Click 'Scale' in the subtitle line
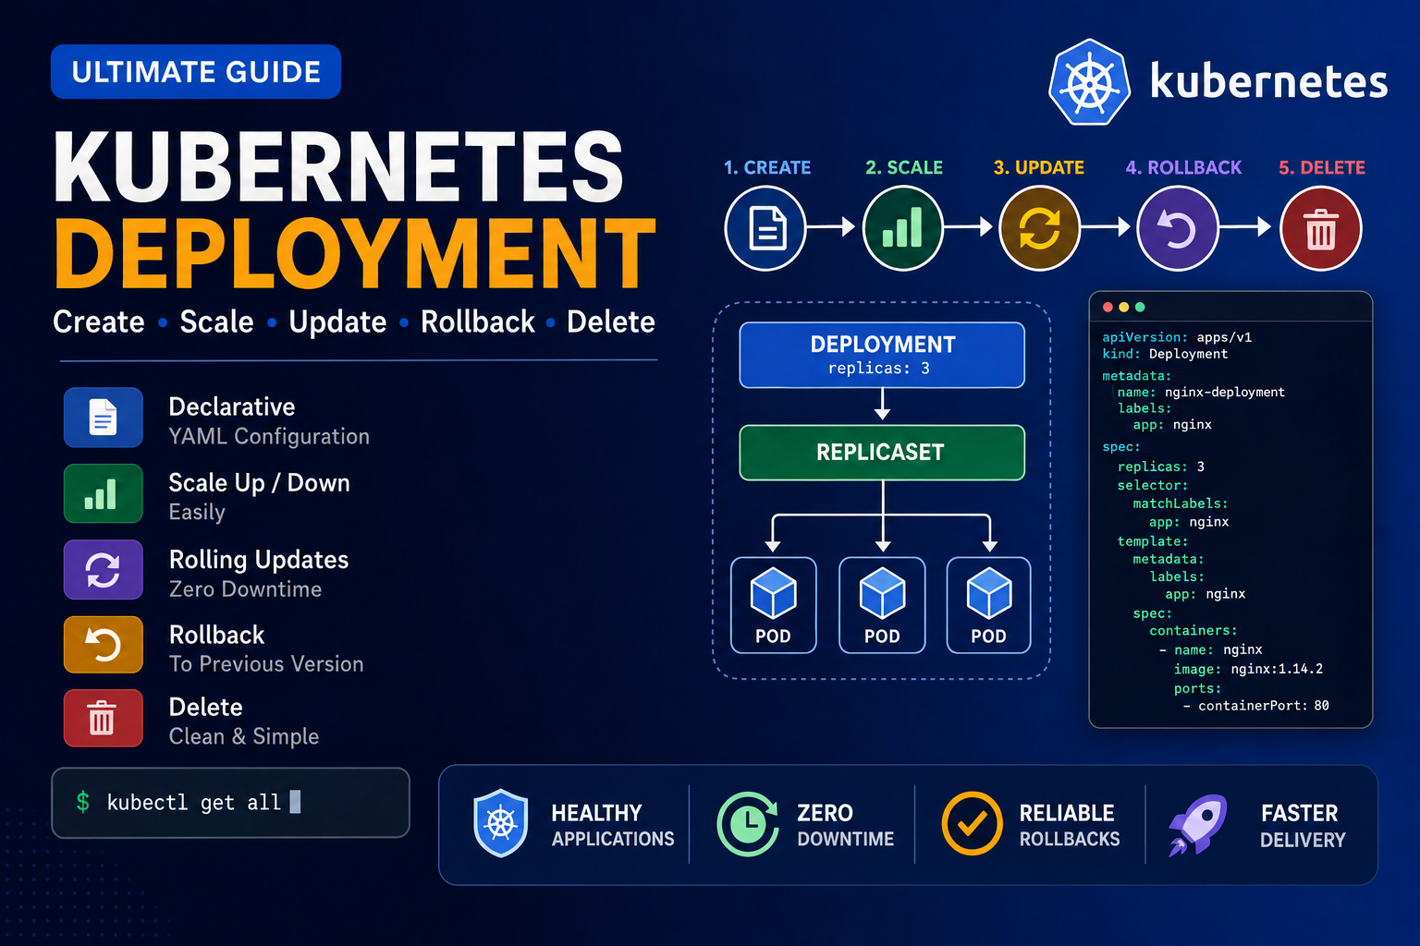This screenshot has width=1420, height=946. click(x=216, y=321)
